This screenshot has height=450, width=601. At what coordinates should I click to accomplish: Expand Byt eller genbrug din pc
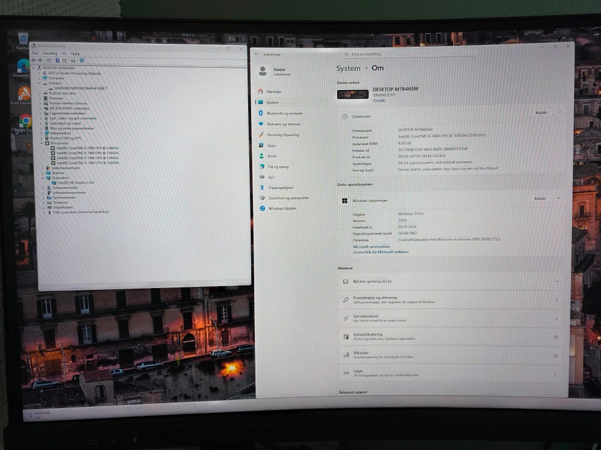451,282
